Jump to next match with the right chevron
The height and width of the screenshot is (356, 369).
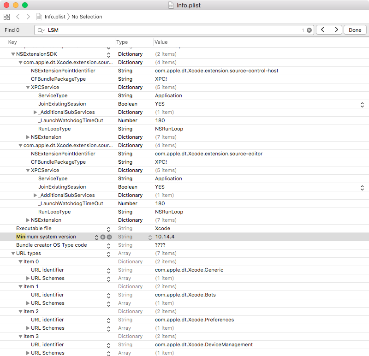pyautogui.click(x=336, y=30)
